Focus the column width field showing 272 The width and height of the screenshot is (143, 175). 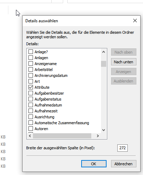(123, 148)
